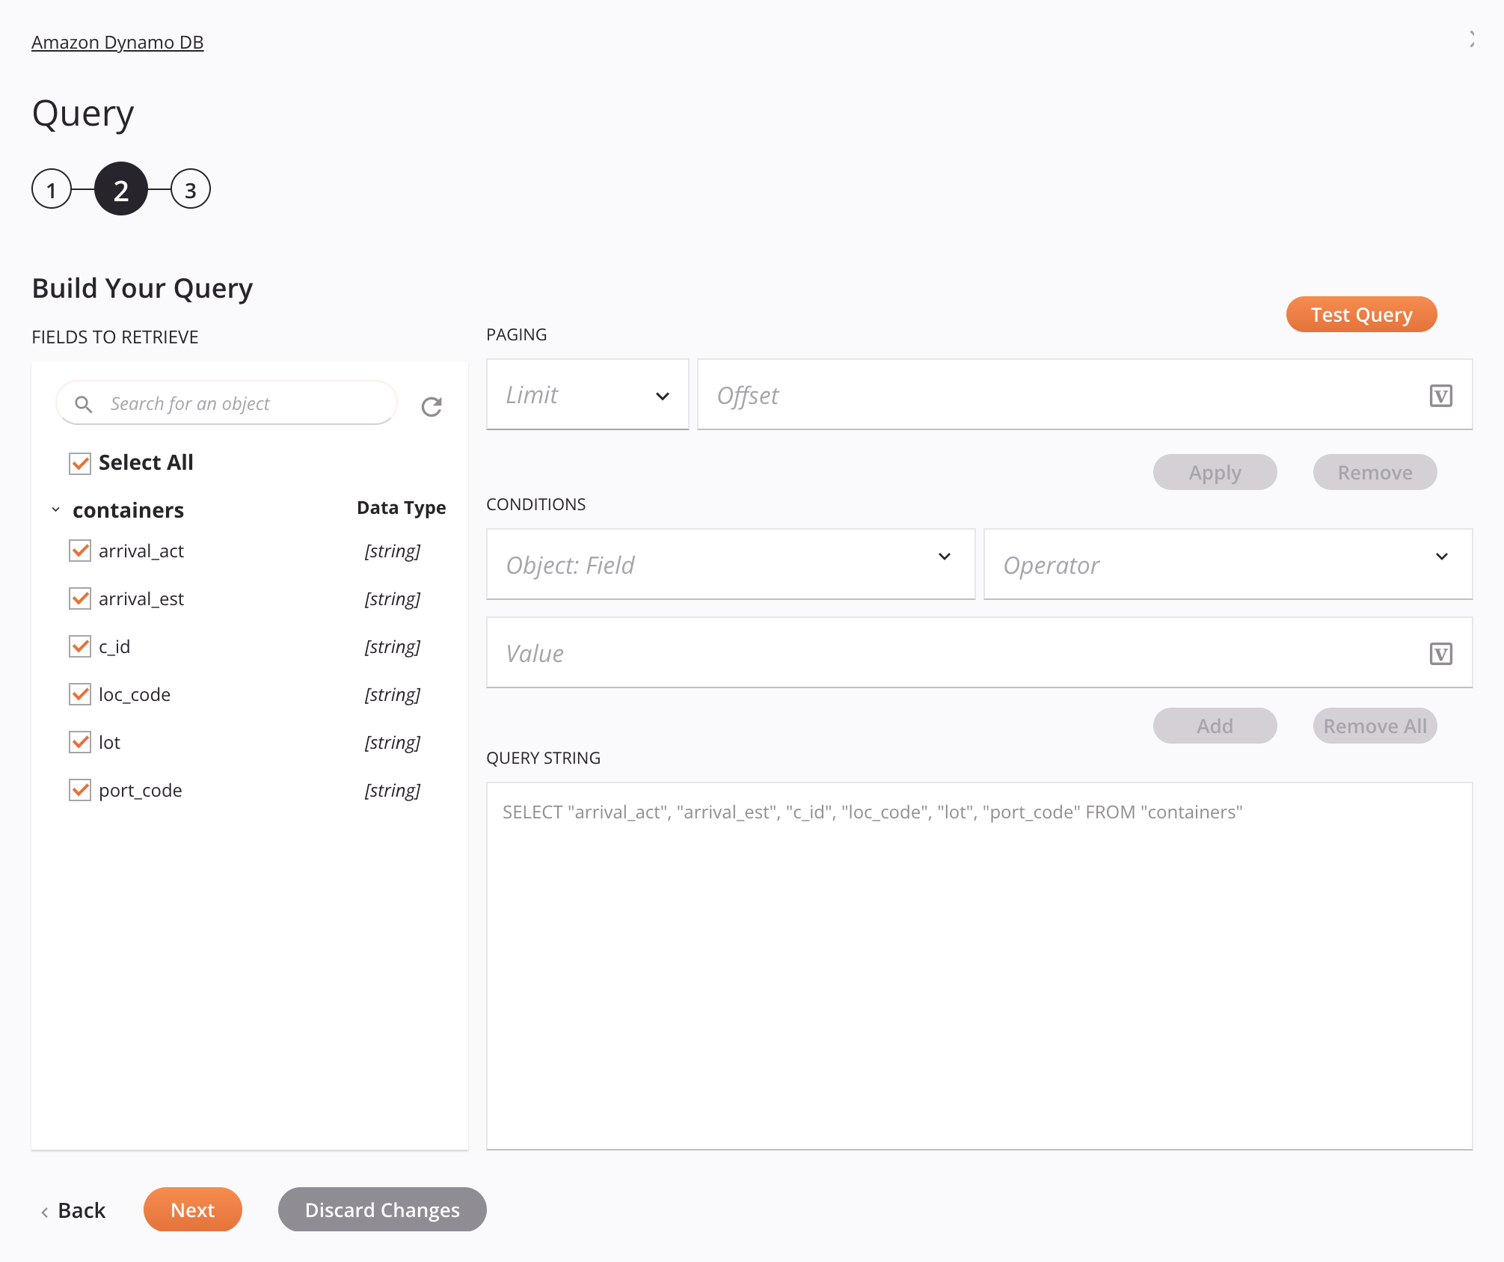1504x1262 pixels.
Task: Toggle the Select All checkbox
Action: coord(80,462)
